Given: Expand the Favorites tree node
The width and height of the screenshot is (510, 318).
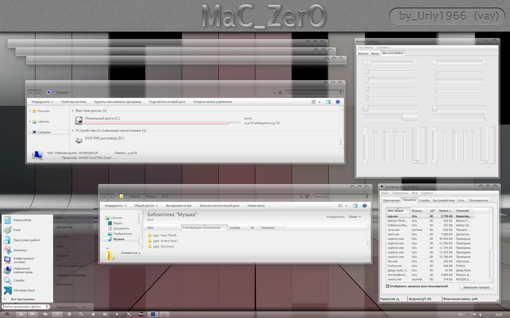Looking at the screenshot, I should 30,111.
